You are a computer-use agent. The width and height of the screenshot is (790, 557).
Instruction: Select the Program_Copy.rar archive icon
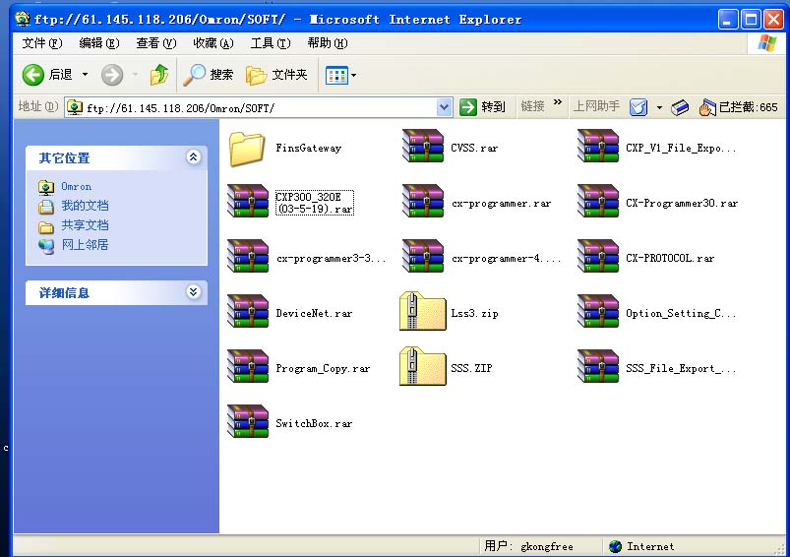tap(247, 366)
